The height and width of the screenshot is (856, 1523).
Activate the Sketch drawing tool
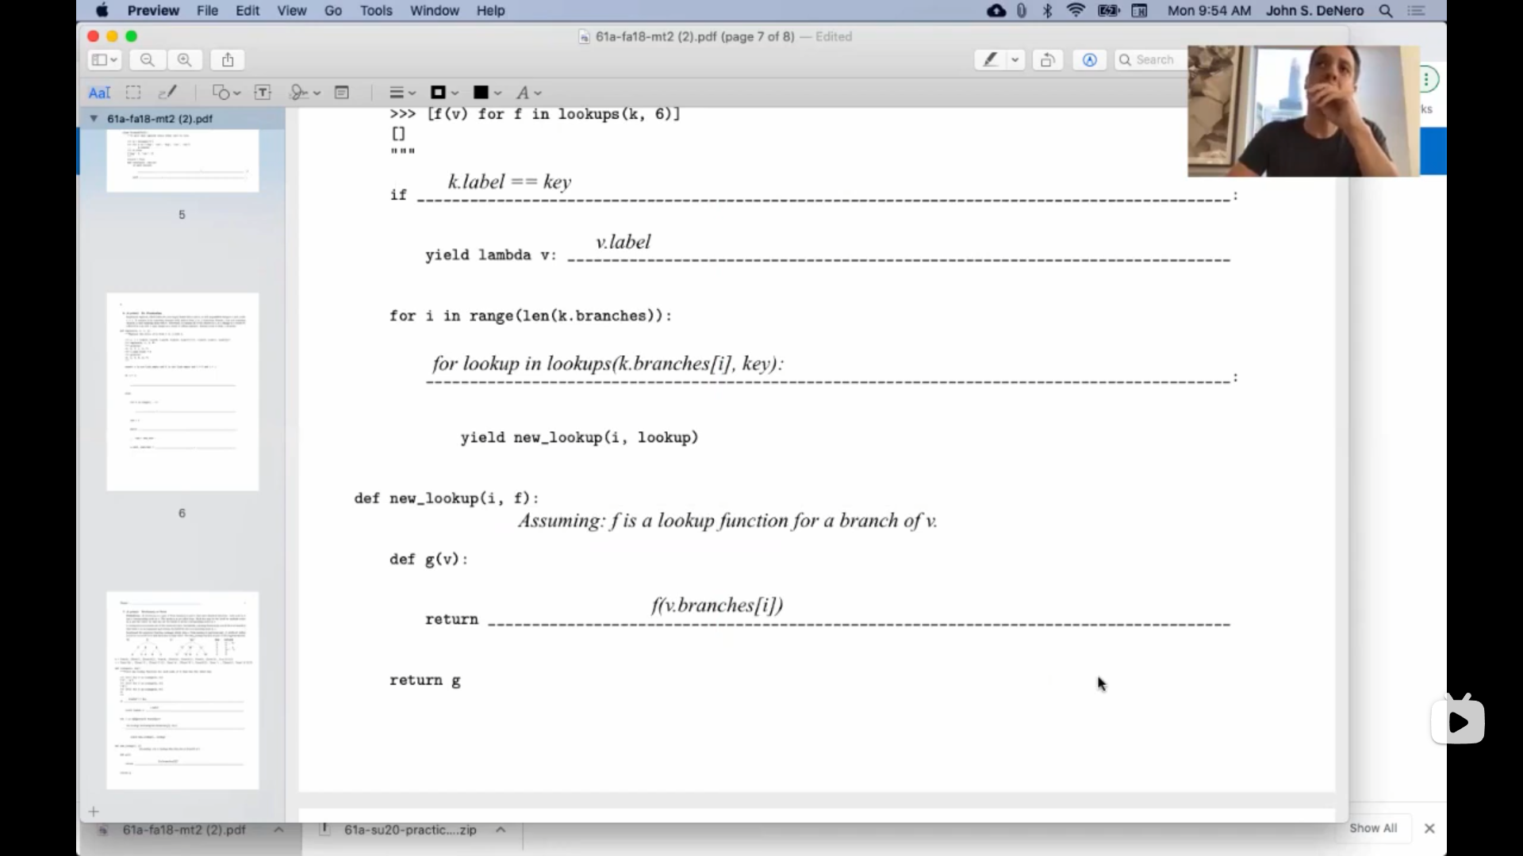[167, 93]
